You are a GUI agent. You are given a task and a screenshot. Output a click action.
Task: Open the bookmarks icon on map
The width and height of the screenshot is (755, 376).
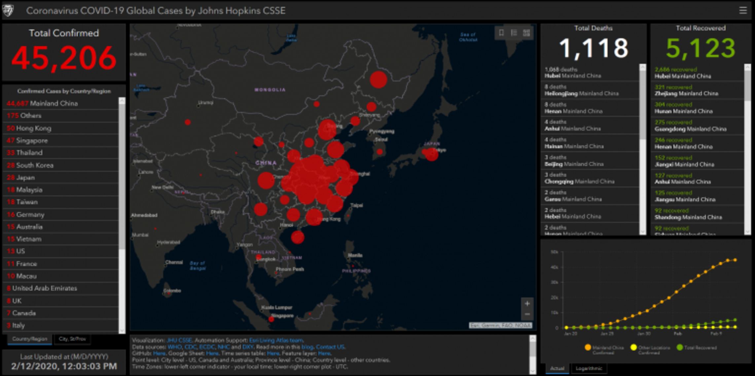(x=501, y=33)
